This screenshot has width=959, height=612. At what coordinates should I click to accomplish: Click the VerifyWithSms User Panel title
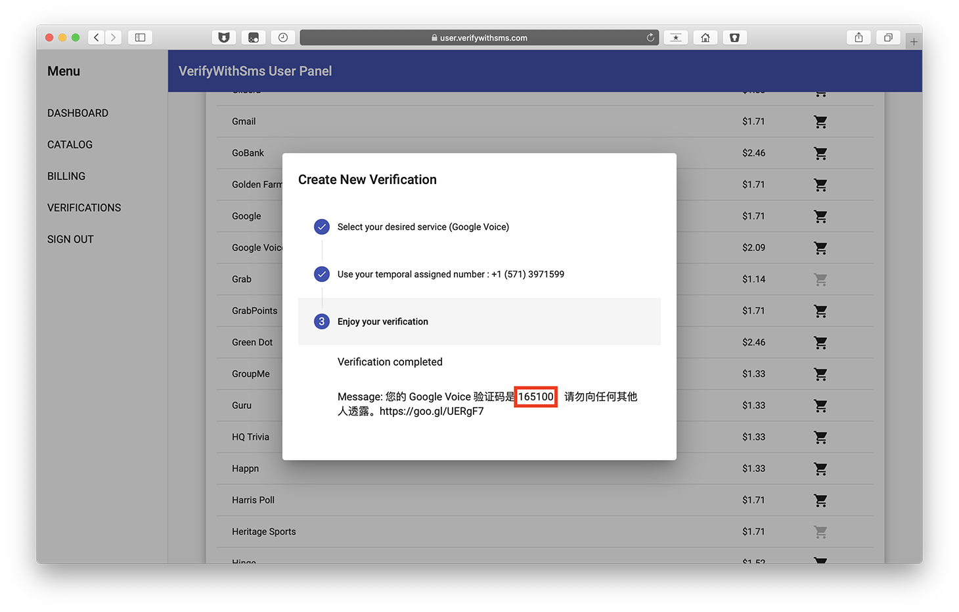pyautogui.click(x=255, y=71)
